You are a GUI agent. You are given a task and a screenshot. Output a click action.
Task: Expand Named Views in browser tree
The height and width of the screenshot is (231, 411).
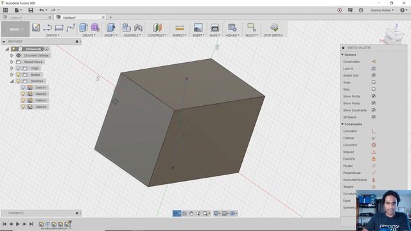click(x=12, y=62)
